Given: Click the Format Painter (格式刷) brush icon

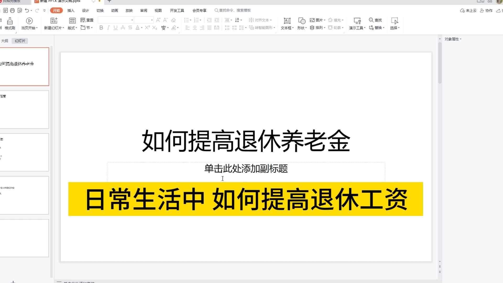Looking at the screenshot, I should coord(10,21).
